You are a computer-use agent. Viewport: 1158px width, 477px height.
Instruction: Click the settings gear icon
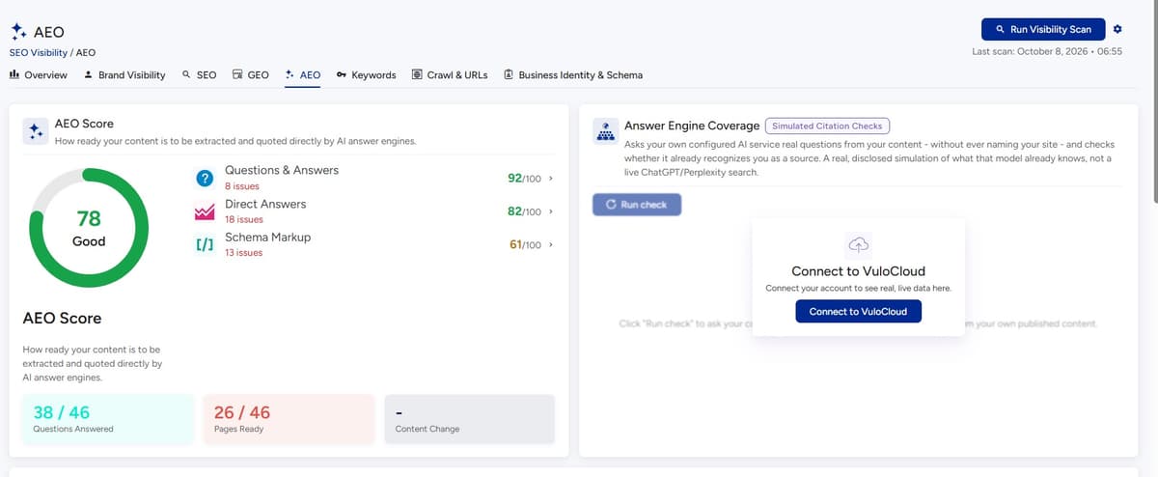[1117, 29]
